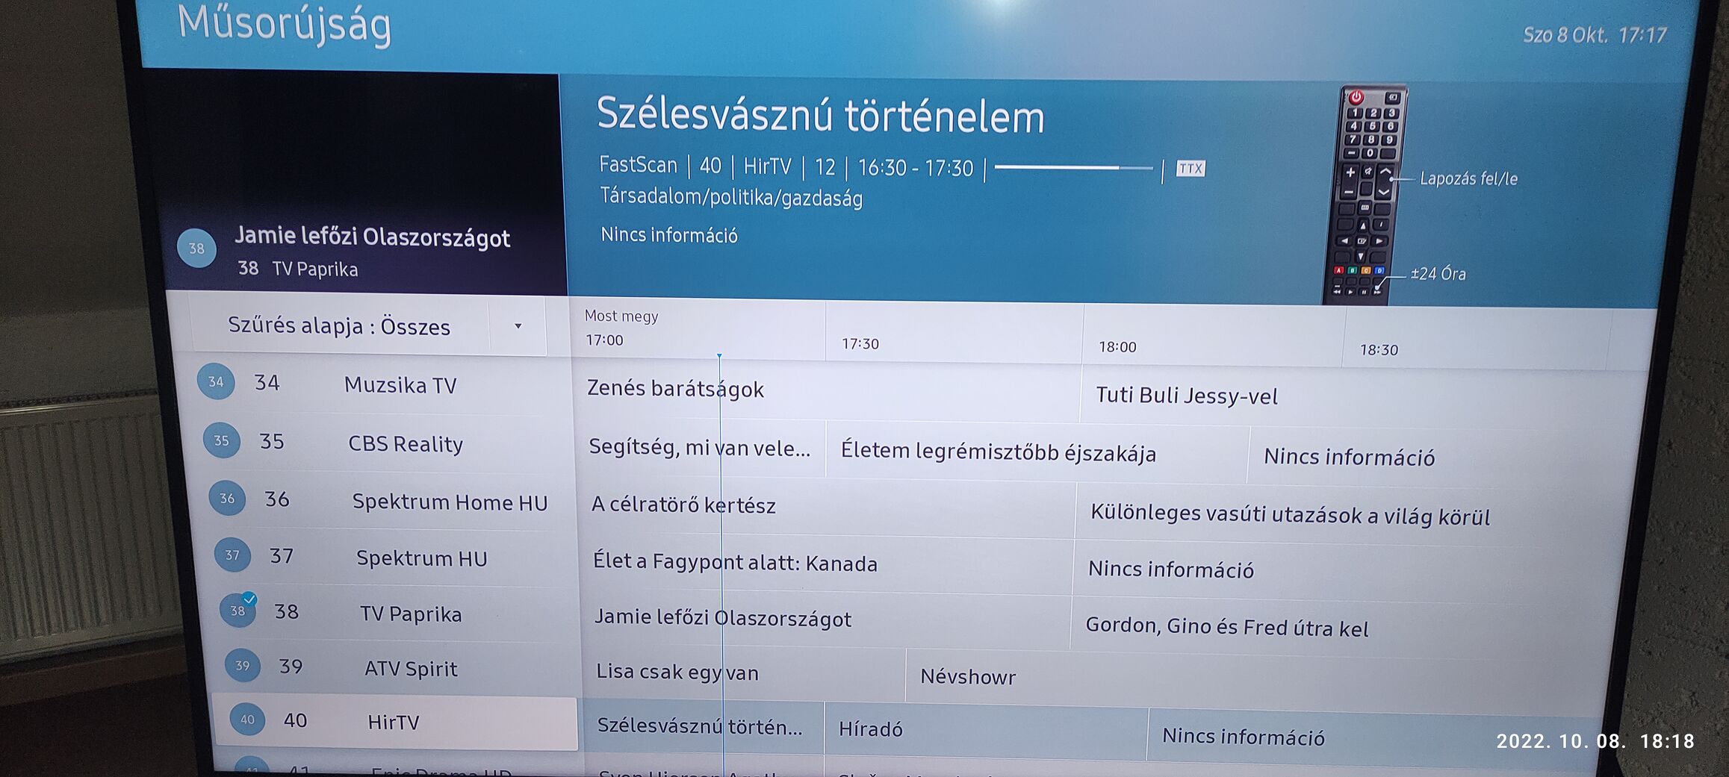The image size is (1729, 777).
Task: Click the 17:30 time header
Action: (860, 344)
